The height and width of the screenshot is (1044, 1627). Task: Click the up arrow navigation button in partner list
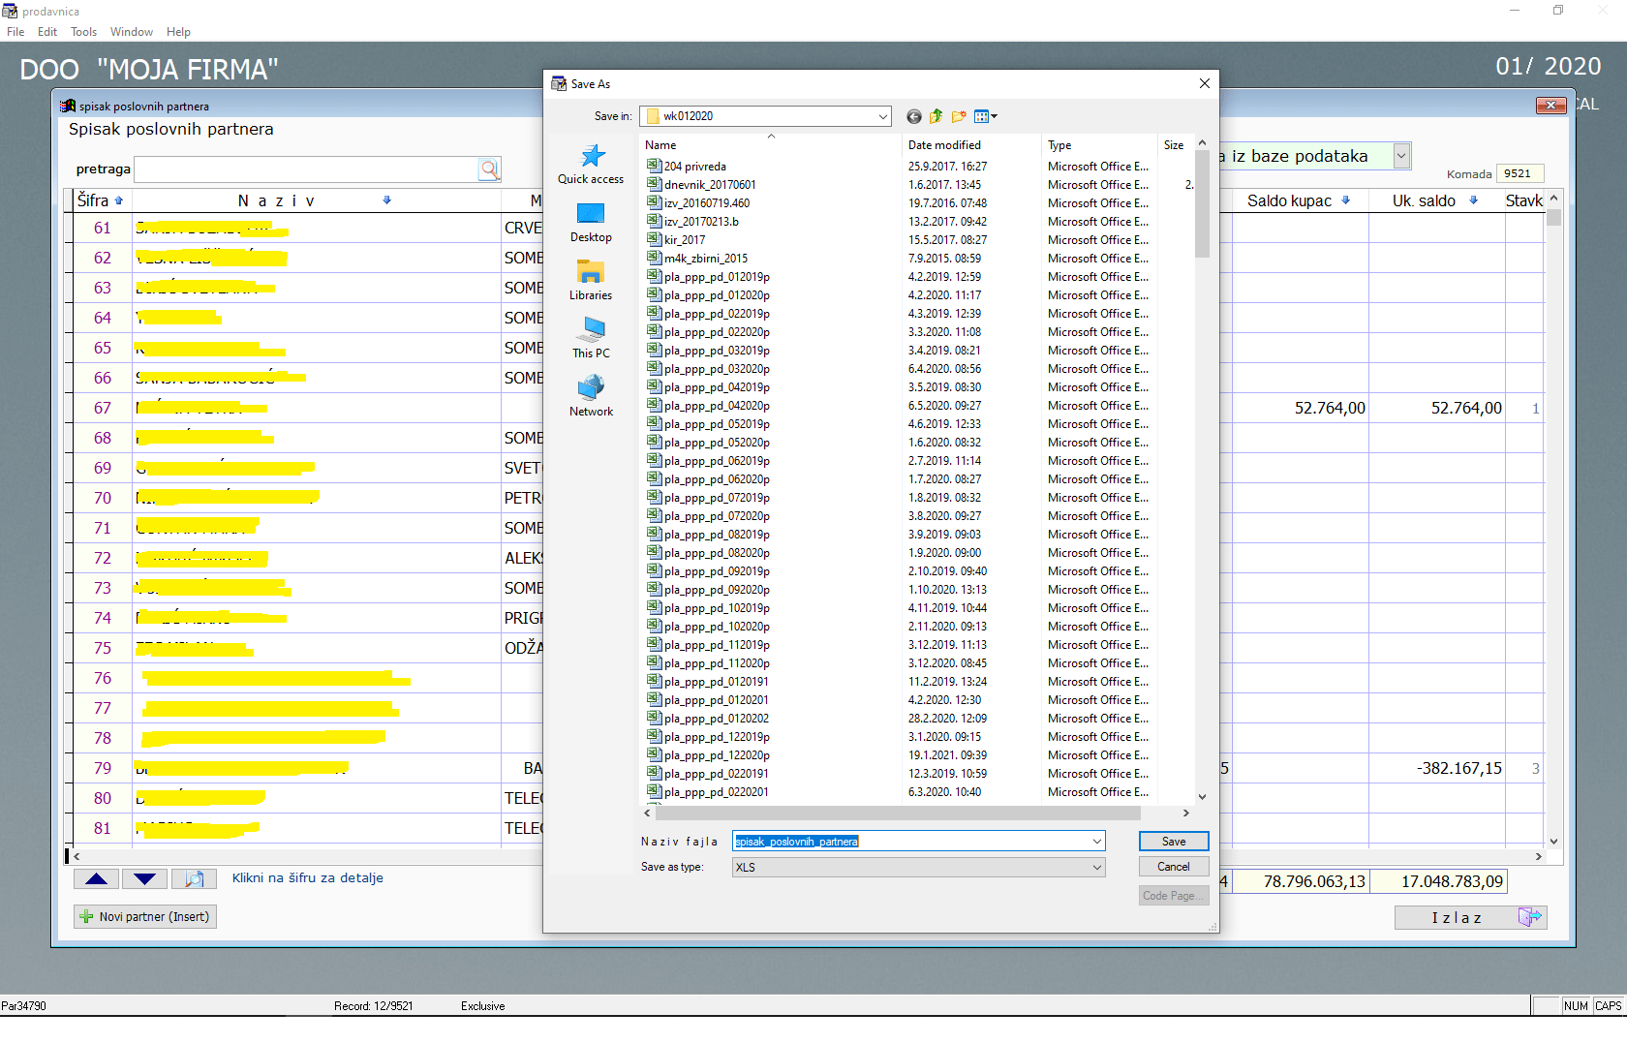(97, 879)
